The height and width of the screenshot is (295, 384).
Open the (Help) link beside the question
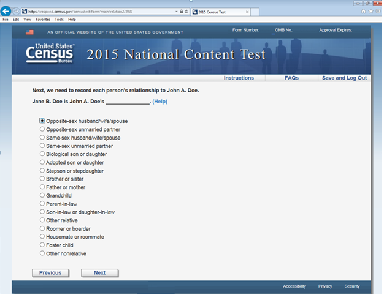click(x=159, y=102)
